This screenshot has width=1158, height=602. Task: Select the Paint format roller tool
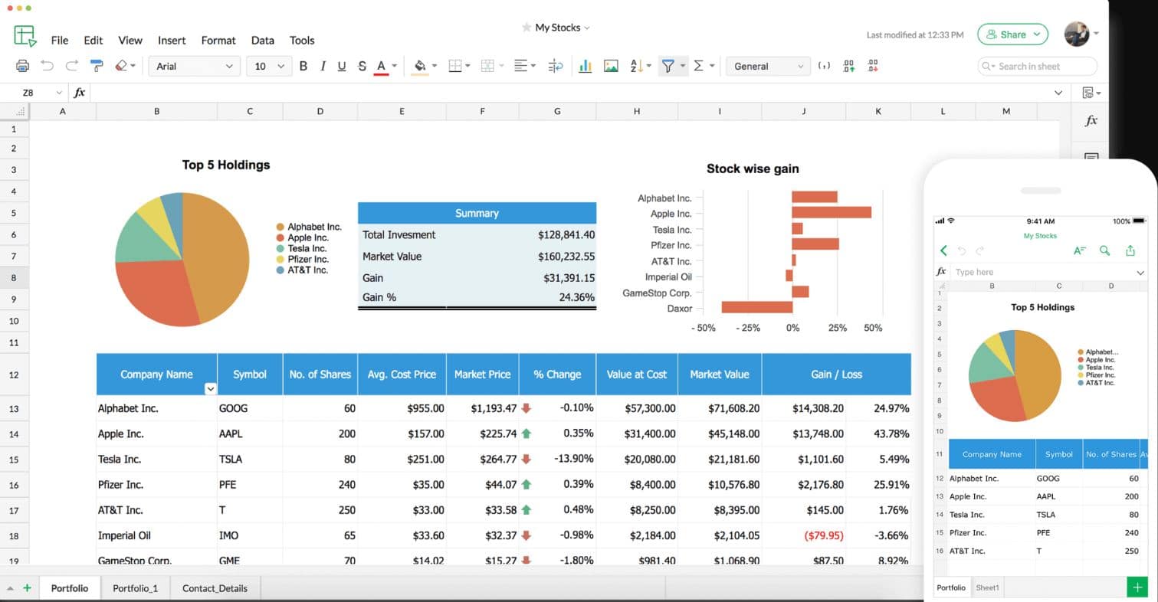point(97,66)
